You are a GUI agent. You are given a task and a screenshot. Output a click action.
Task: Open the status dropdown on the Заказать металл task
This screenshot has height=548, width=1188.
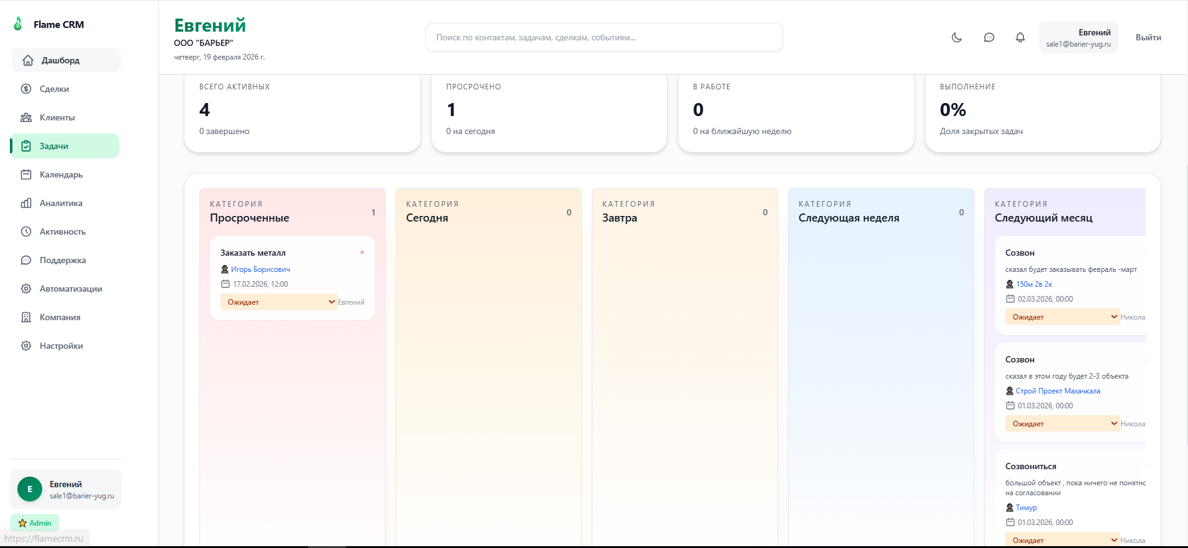[278, 302]
